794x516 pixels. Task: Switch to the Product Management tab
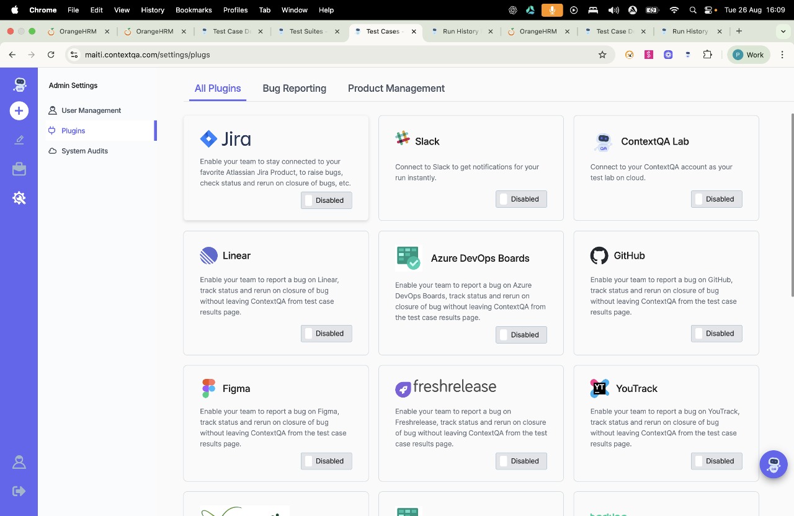tap(396, 88)
